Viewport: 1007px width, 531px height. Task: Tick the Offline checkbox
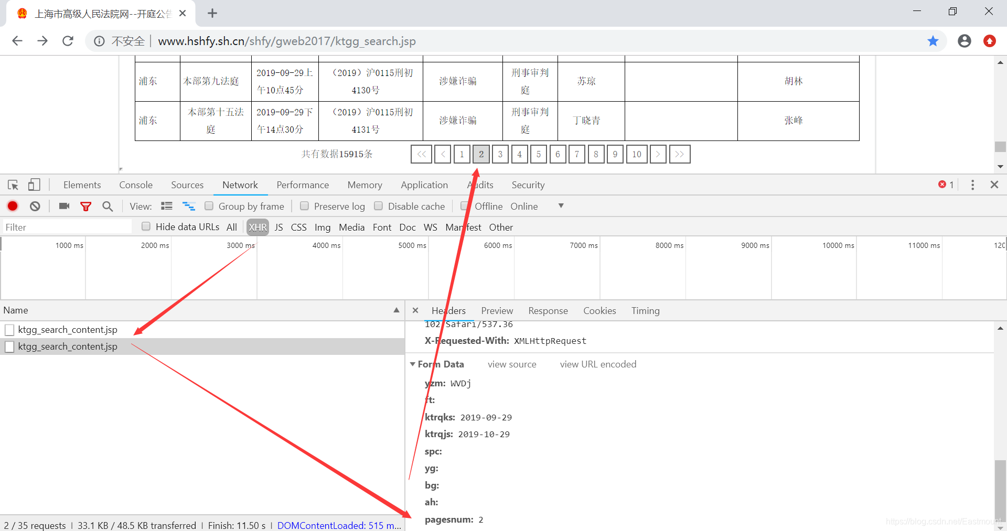pos(464,206)
